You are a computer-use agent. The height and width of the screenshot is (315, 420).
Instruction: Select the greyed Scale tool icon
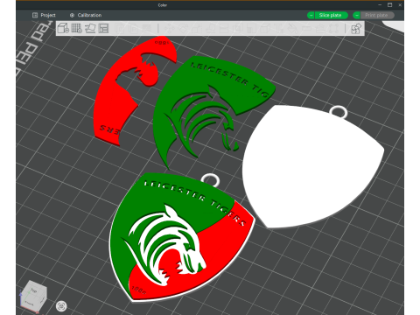click(x=196, y=28)
